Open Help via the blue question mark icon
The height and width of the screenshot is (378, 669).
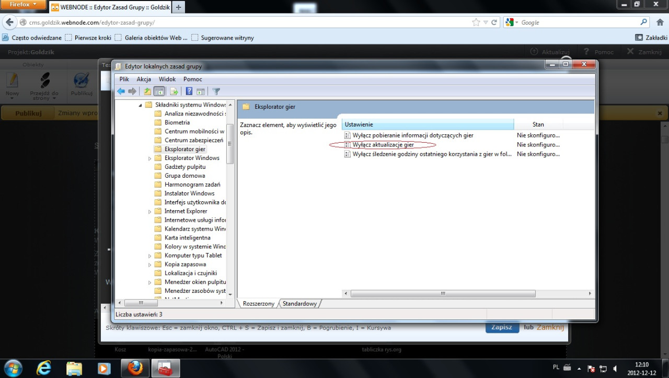[189, 91]
